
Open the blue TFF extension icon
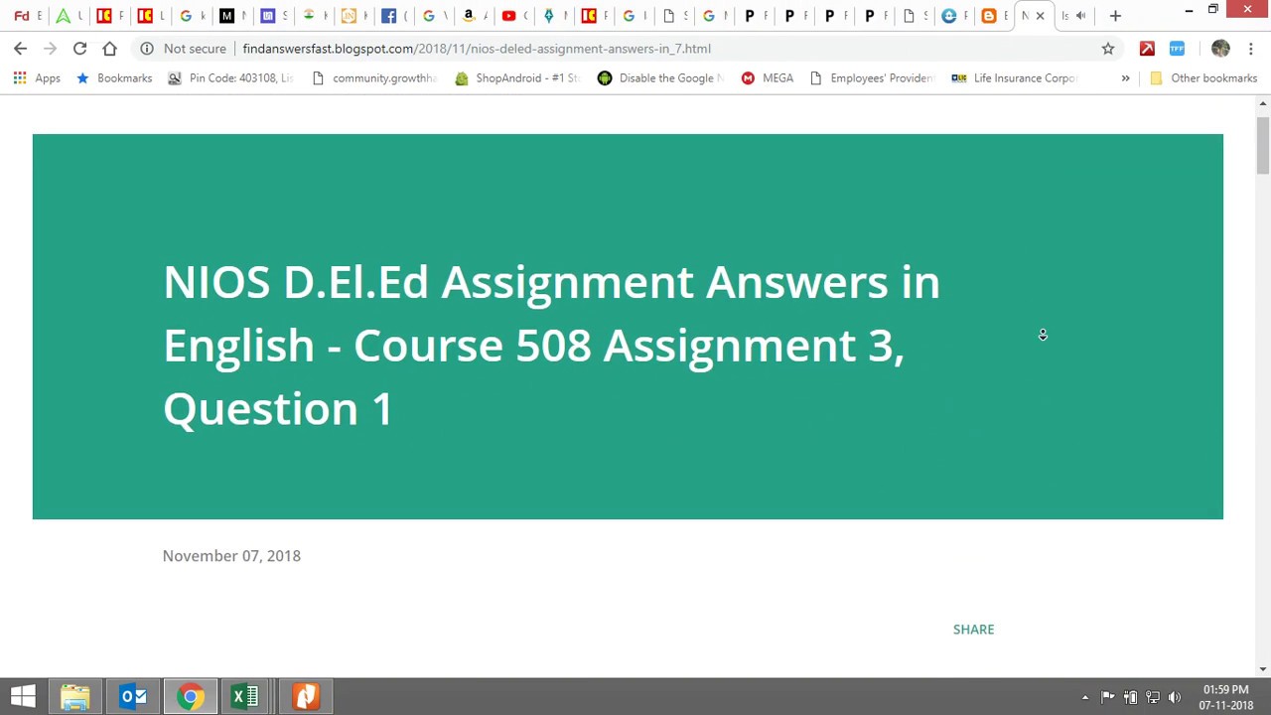pyautogui.click(x=1177, y=49)
